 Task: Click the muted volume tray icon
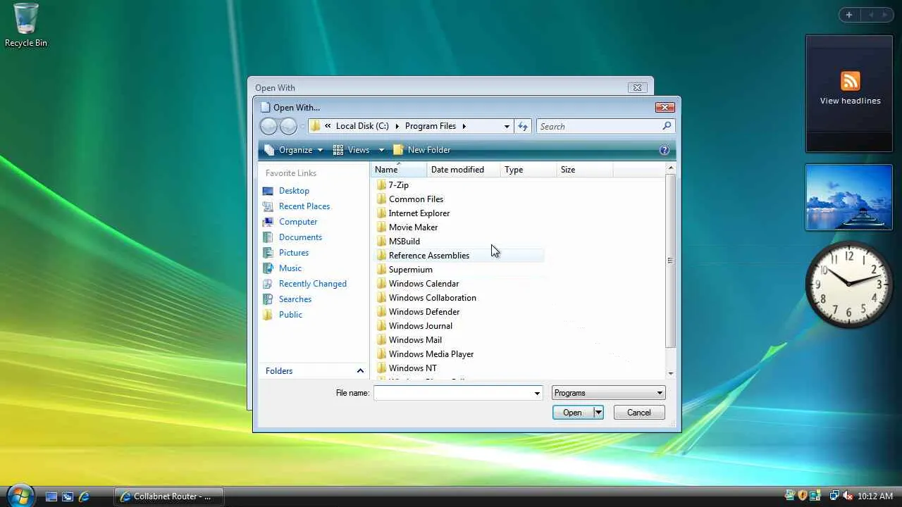tap(848, 496)
